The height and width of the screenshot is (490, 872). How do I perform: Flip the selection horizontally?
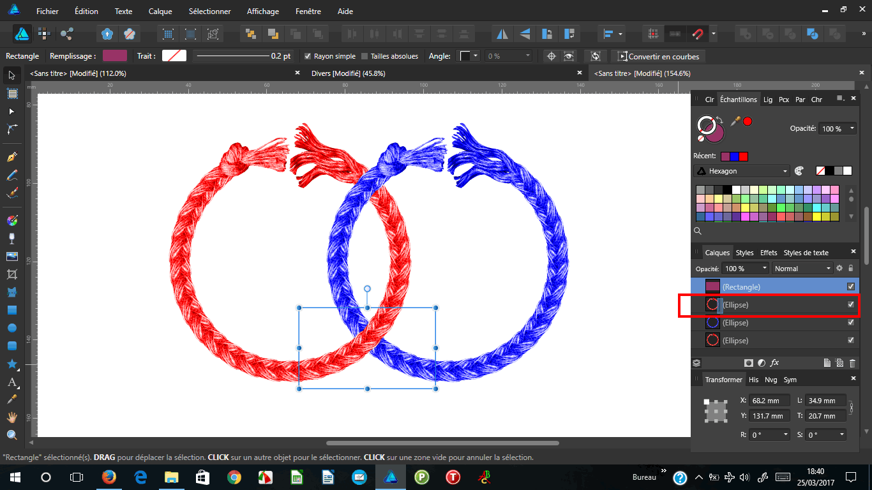[x=503, y=34]
